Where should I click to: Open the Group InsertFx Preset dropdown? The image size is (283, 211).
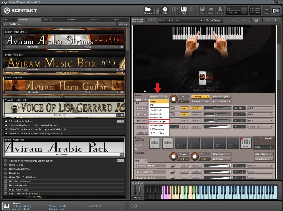pos(140,145)
